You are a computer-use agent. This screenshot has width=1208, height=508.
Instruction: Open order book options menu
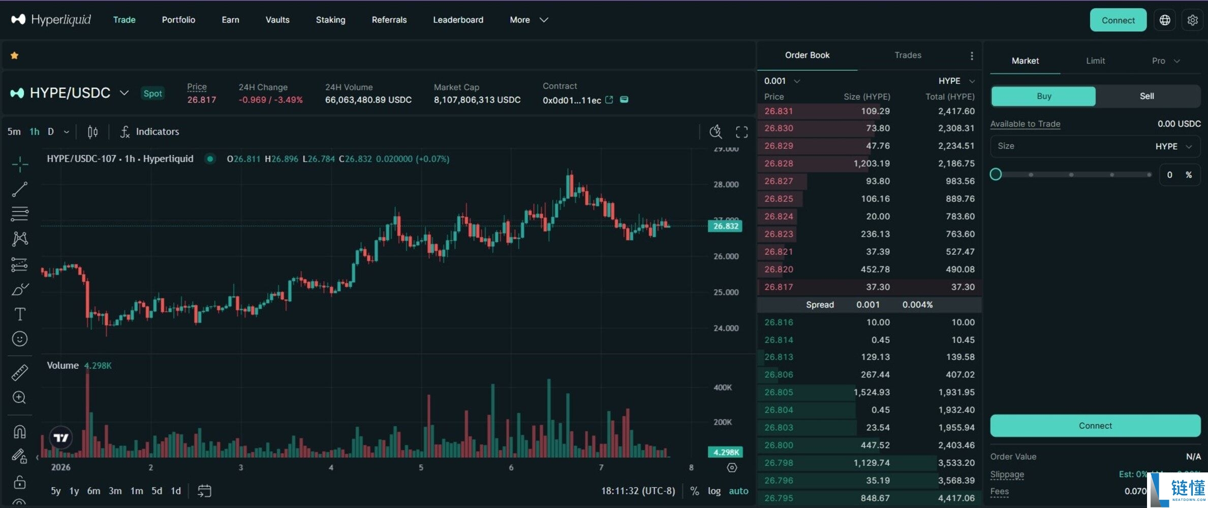972,55
